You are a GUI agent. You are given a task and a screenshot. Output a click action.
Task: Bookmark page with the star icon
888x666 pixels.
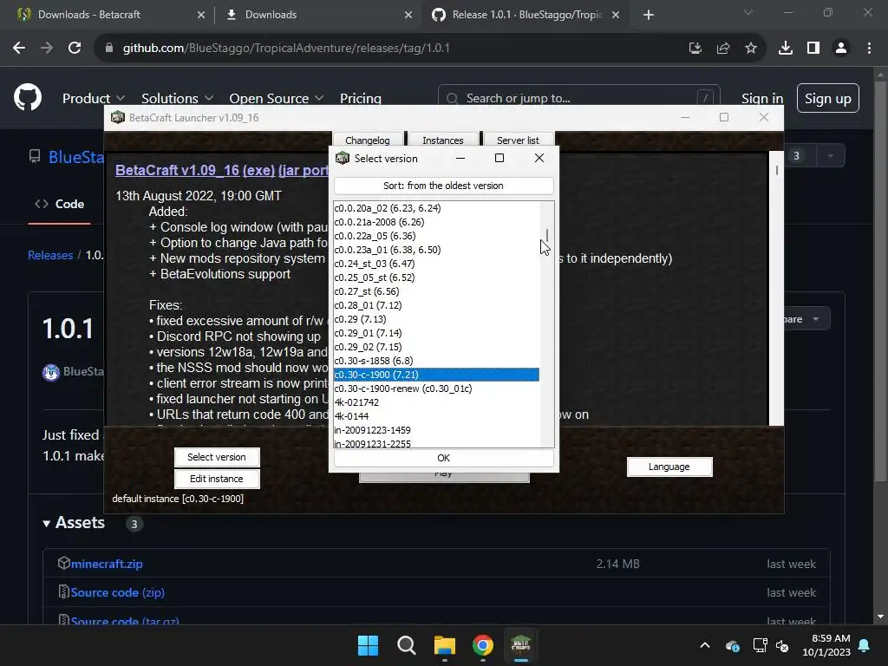pyautogui.click(x=751, y=49)
